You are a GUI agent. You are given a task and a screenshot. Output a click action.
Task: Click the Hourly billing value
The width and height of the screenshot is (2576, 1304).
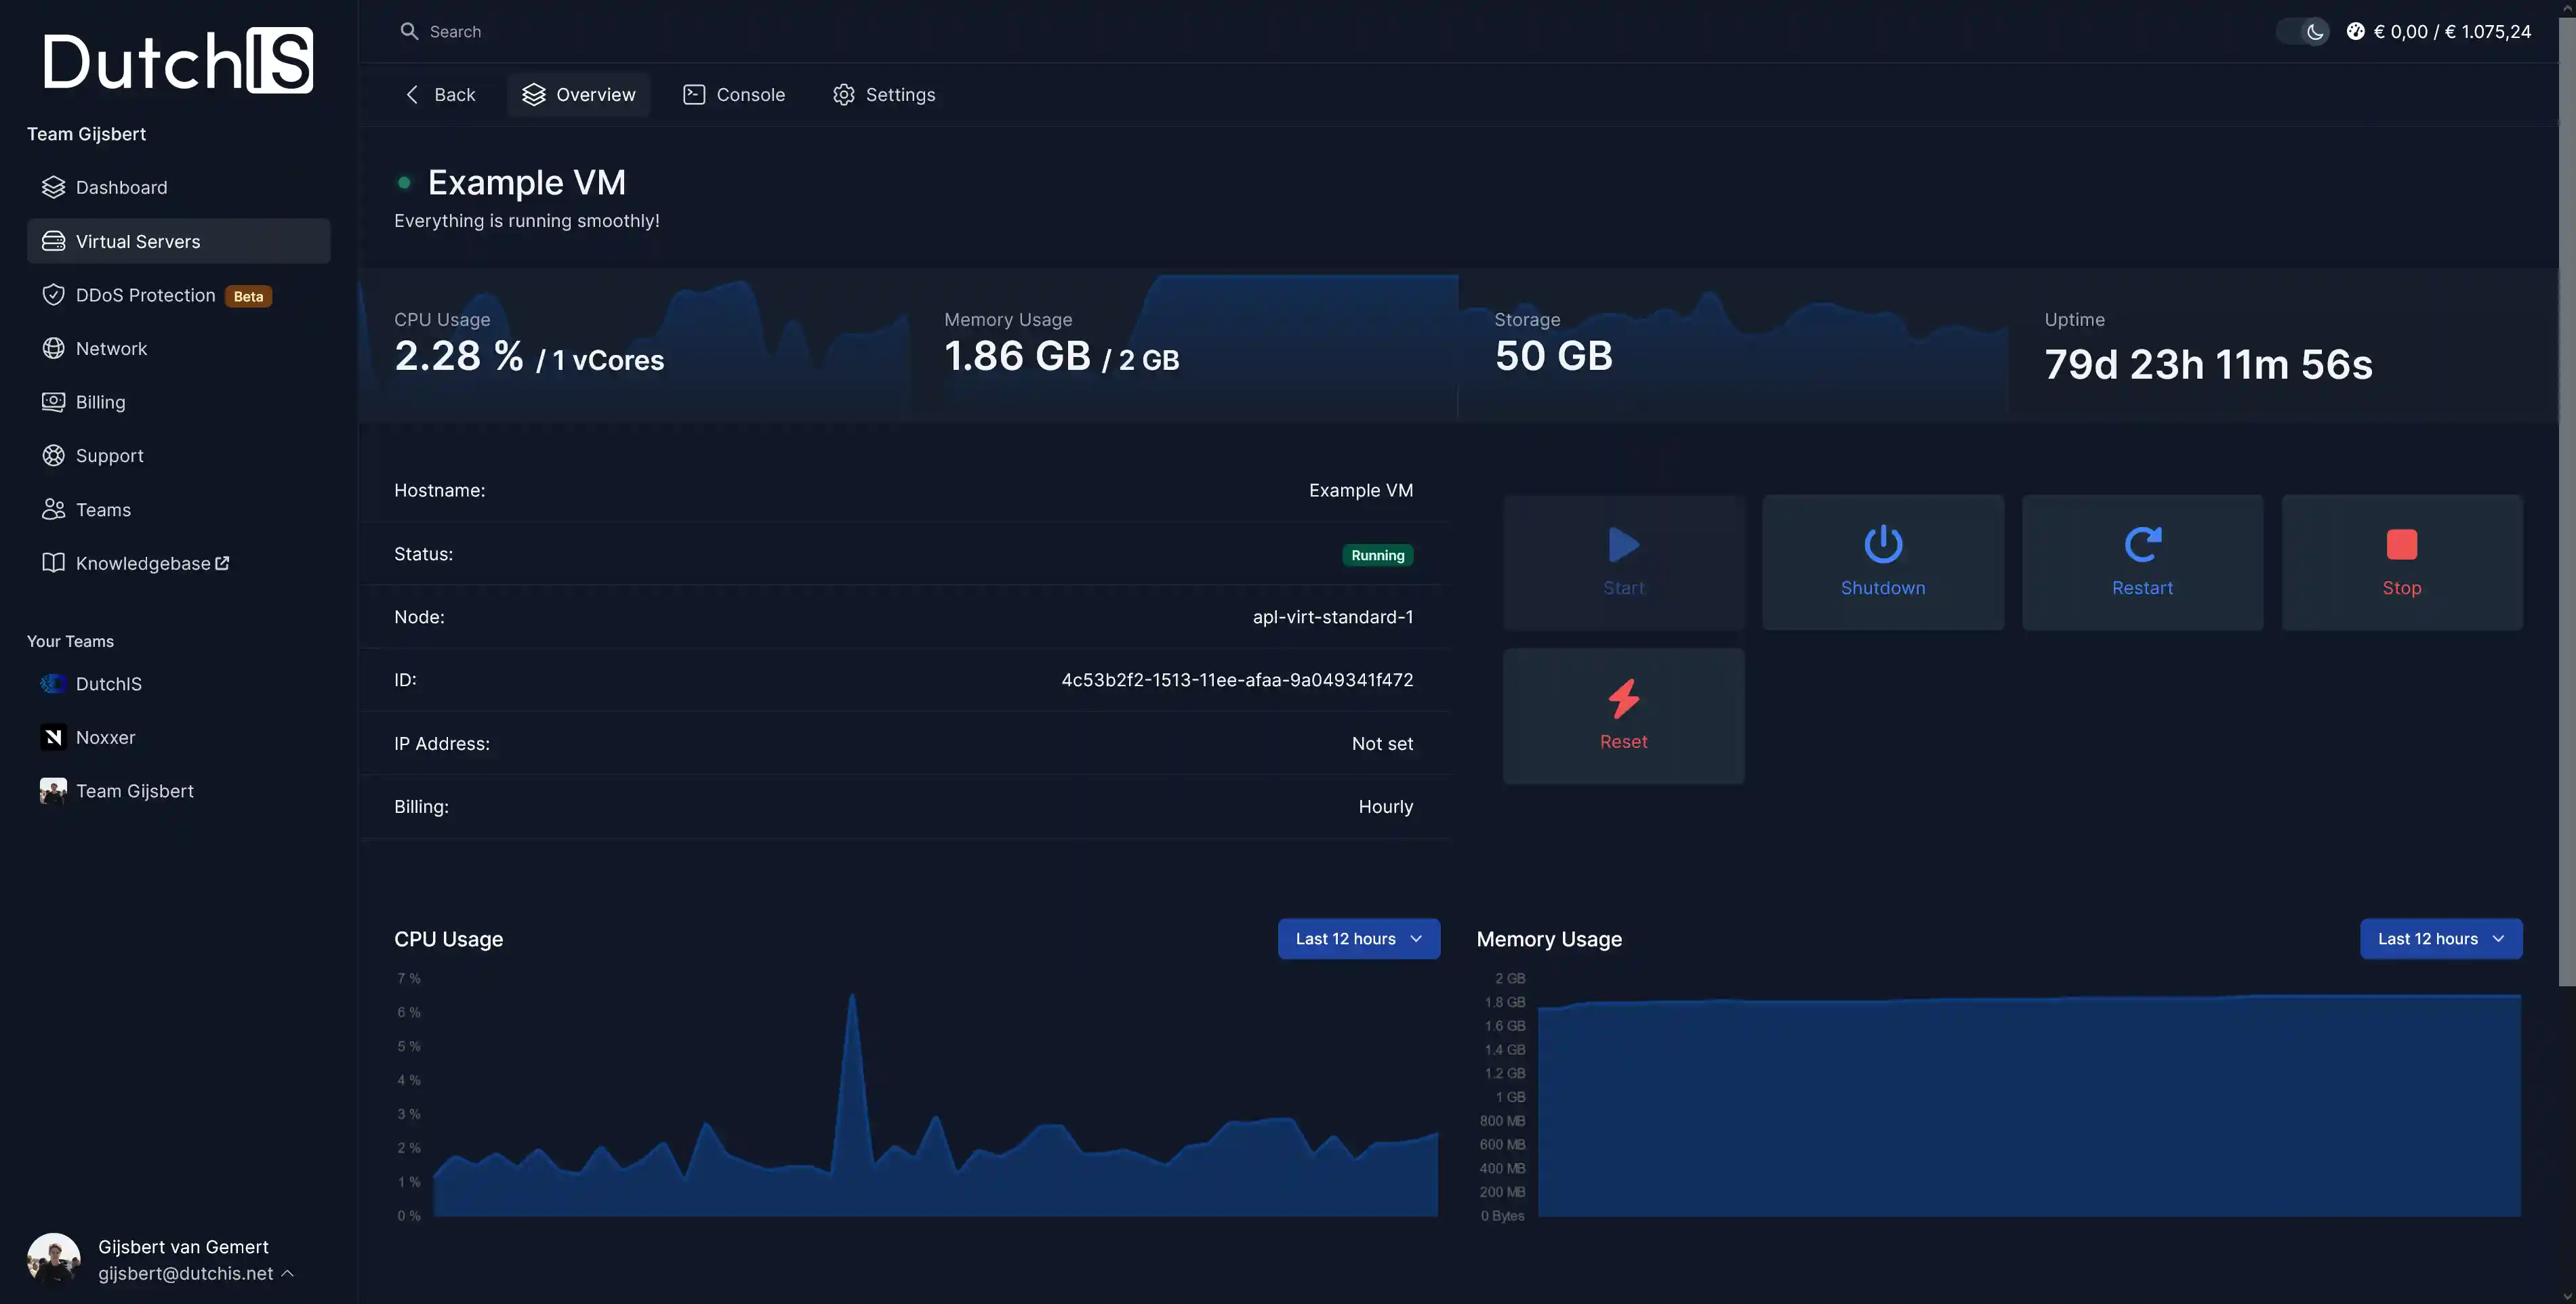point(1385,806)
